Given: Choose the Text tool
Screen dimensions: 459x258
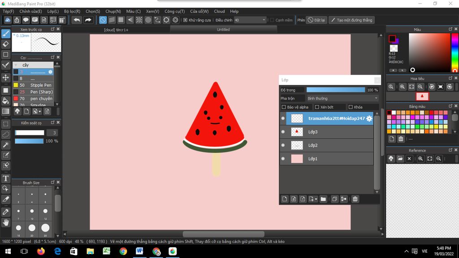Looking at the screenshot, I should point(6,178).
